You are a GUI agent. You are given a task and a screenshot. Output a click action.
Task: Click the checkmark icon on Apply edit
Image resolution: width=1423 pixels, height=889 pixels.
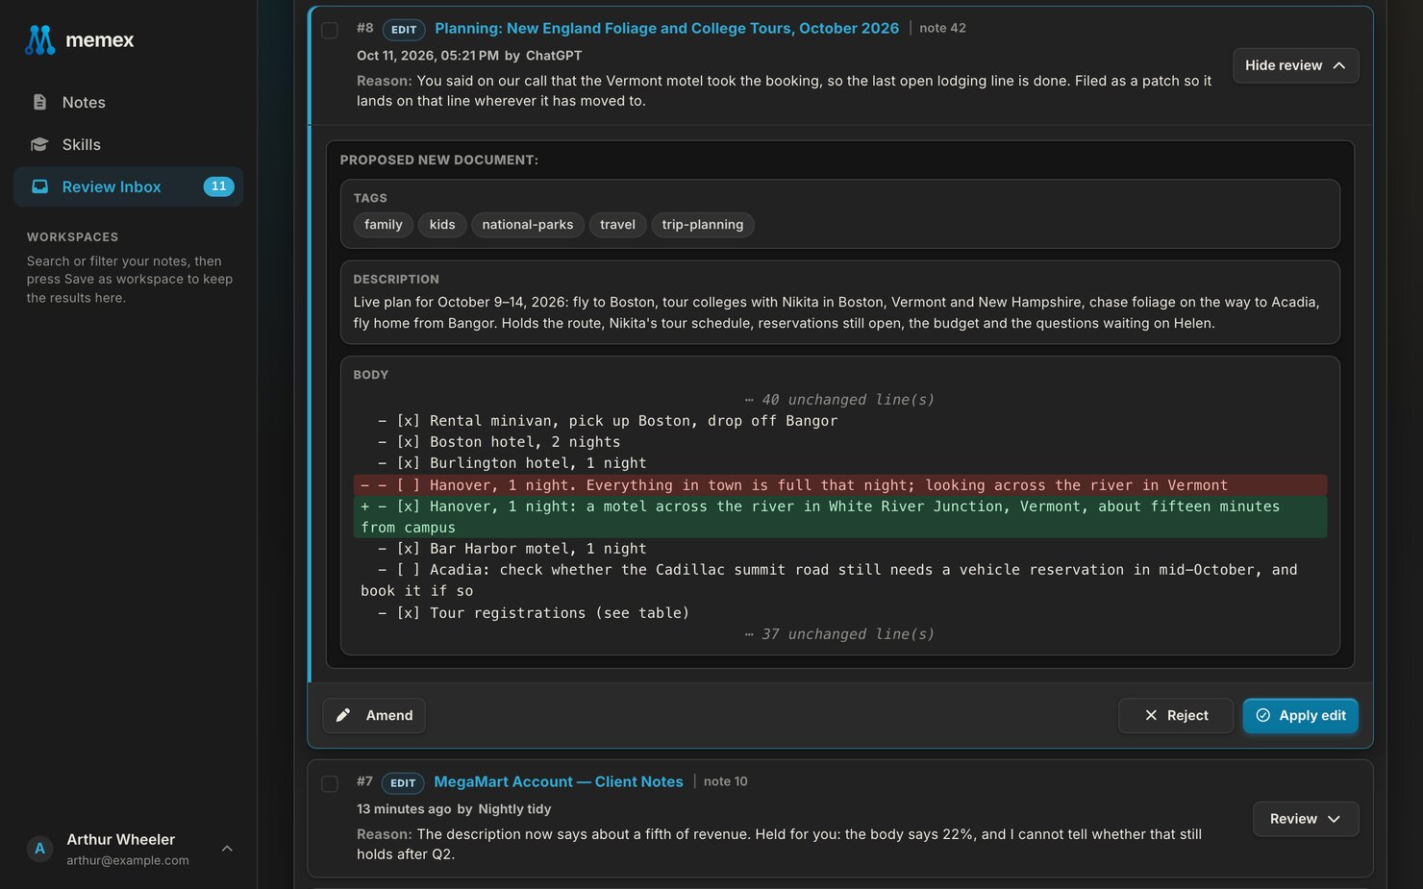pyautogui.click(x=1263, y=715)
